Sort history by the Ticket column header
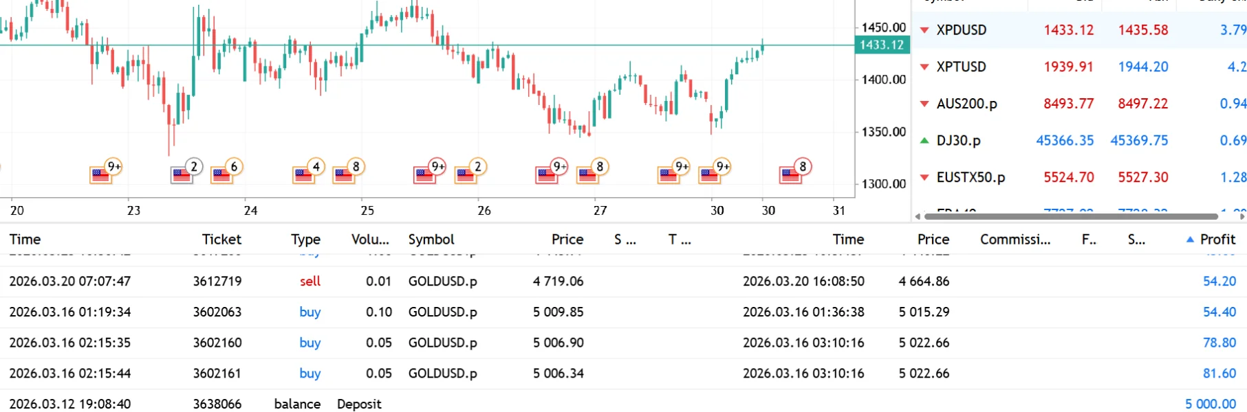This screenshot has height=412, width=1247. coord(221,240)
